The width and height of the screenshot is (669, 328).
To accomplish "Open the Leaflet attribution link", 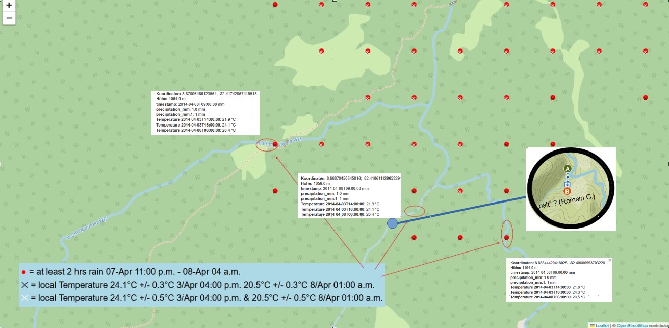I will coord(602,325).
